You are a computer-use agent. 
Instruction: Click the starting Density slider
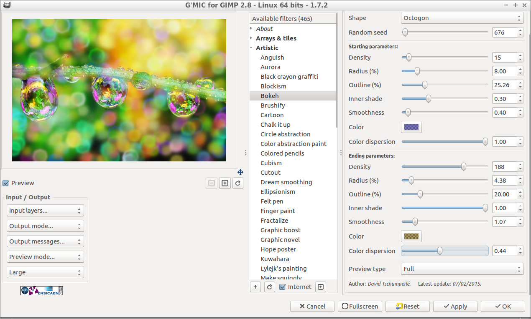click(x=445, y=58)
